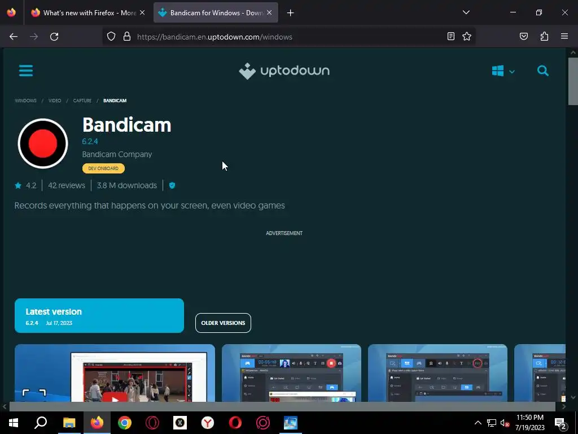The image size is (578, 434).
Task: Open the Extensions puzzle icon
Action: (x=544, y=36)
